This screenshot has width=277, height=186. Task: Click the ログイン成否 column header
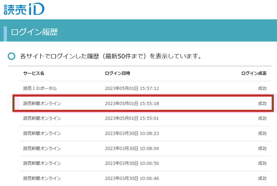tap(254, 73)
